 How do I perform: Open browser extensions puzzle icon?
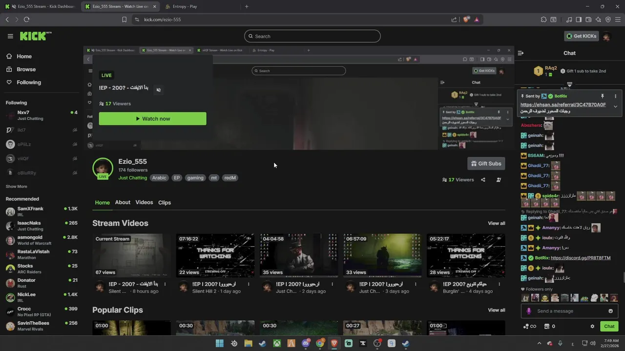[x=543, y=19]
